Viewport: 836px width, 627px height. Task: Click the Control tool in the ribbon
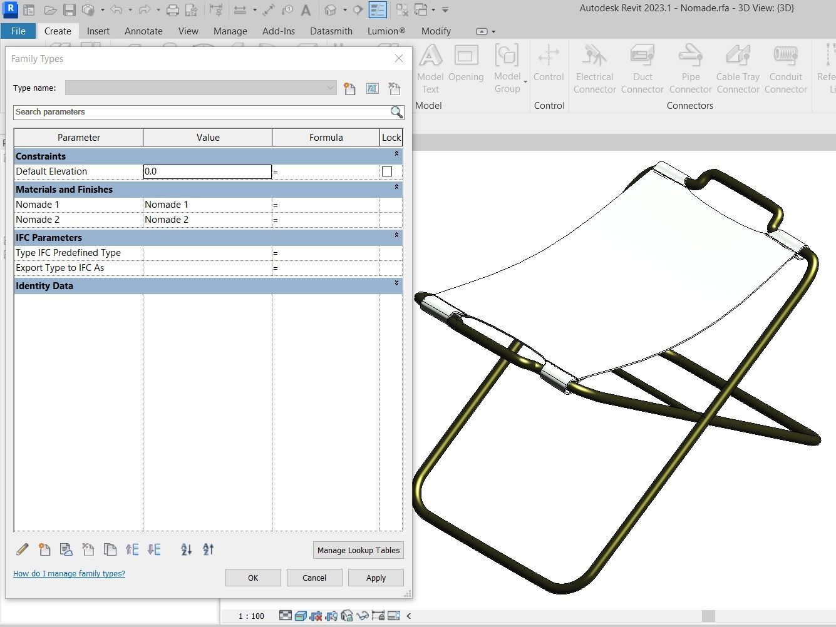[549, 64]
